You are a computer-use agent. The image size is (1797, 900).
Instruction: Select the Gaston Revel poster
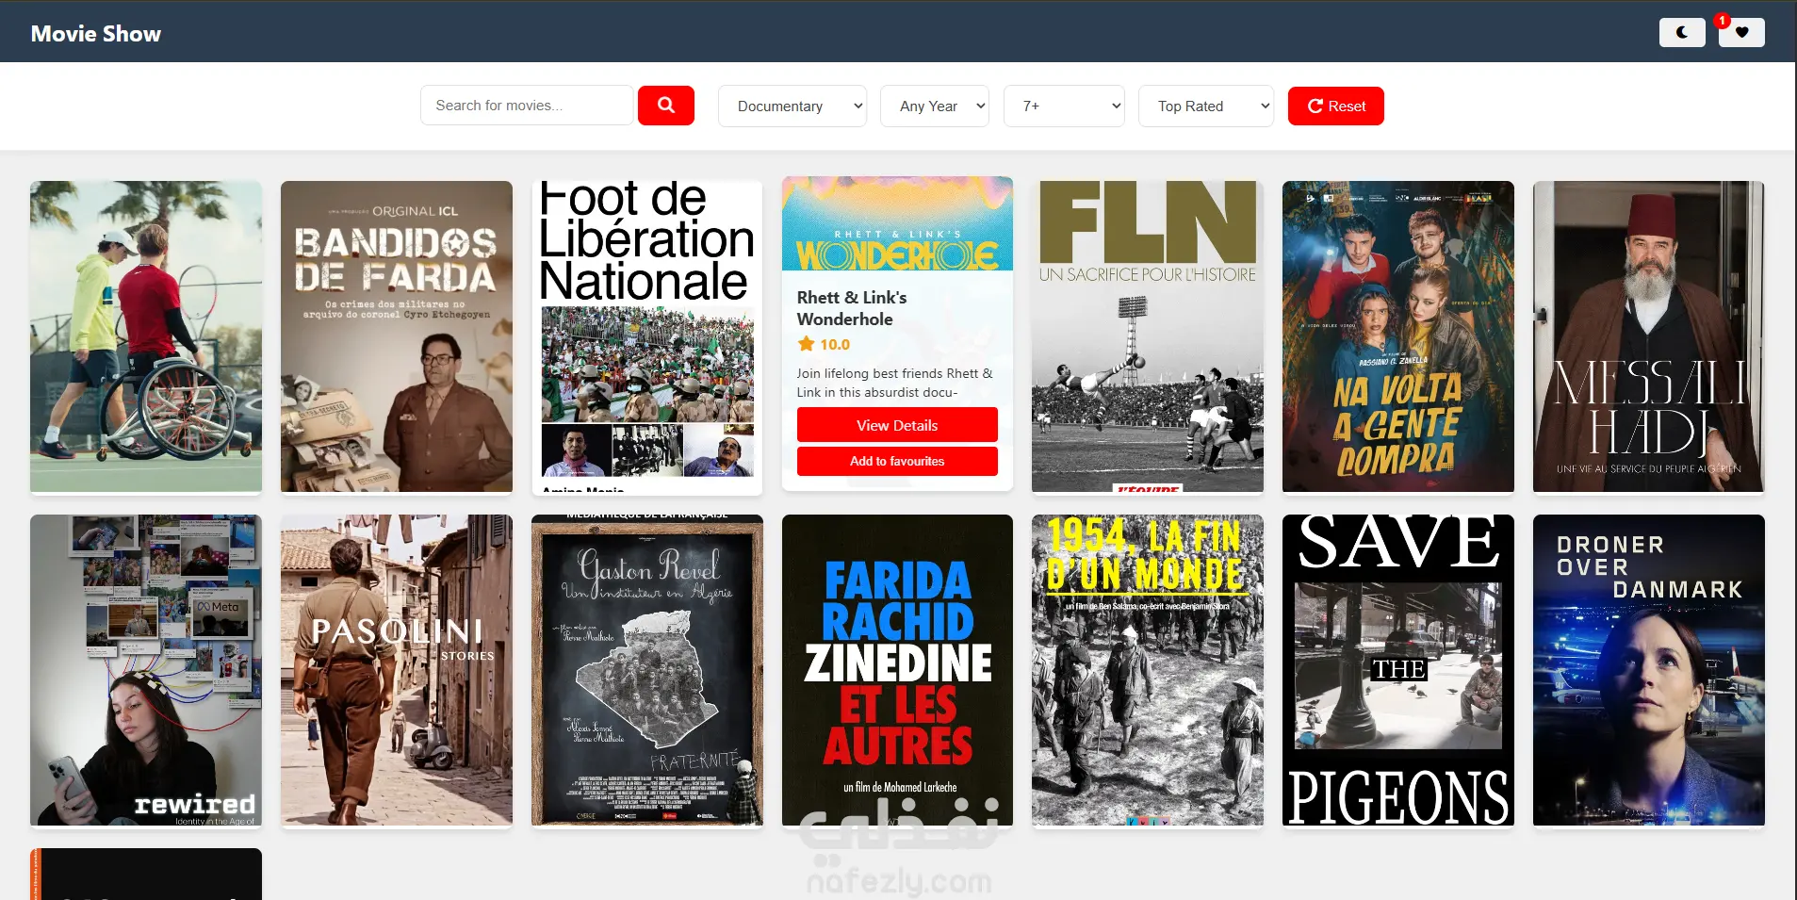[647, 670]
